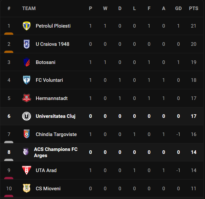Click the Hermannstadt club crest
Image resolution: width=205 pixels, height=199 pixels.
[x=26, y=98]
